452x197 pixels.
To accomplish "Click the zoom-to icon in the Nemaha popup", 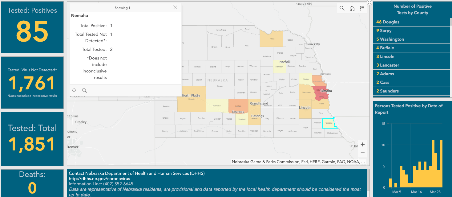I will coord(84,90).
